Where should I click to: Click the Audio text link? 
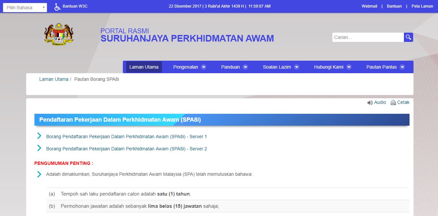click(x=380, y=103)
